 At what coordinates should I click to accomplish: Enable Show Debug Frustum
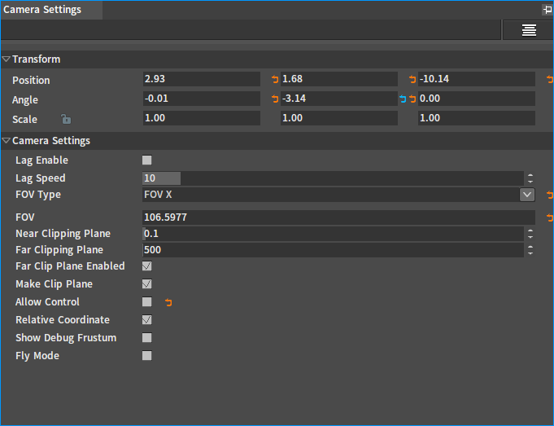coord(147,337)
